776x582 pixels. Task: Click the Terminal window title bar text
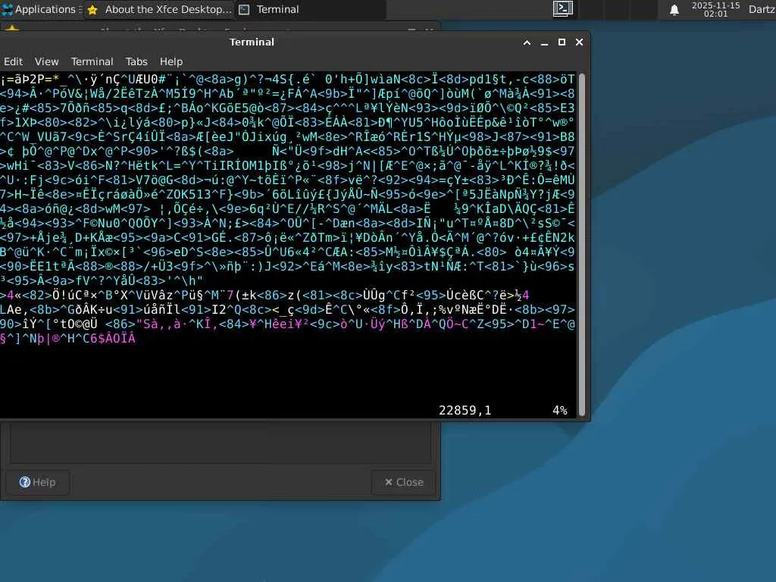[x=252, y=42]
